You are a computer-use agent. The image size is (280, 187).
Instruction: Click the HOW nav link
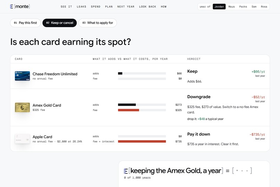pyautogui.click(x=164, y=7)
